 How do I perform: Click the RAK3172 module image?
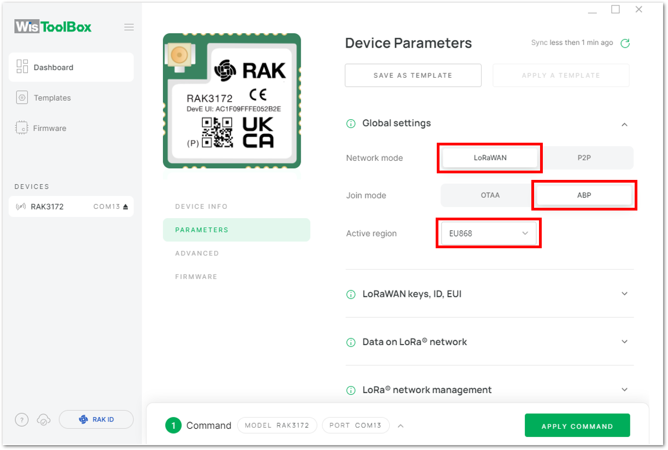232,101
